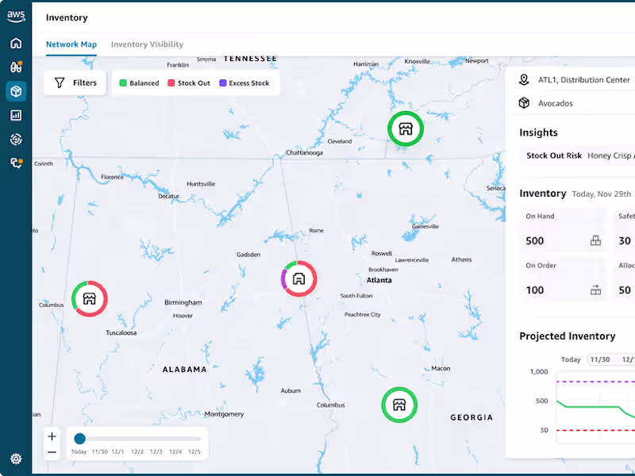This screenshot has height=476, width=635.
Task: Click the 12/1 timeline date marker
Action: [117, 451]
